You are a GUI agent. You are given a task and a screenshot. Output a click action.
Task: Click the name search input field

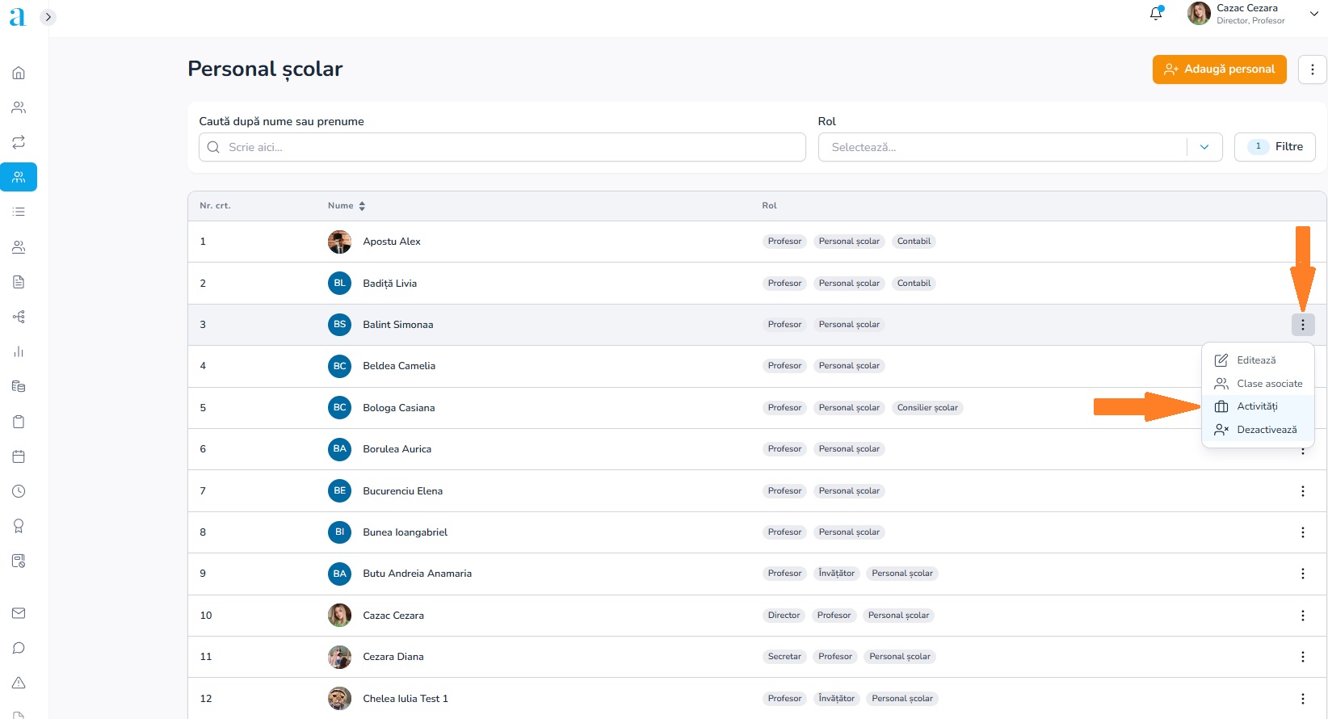(502, 147)
